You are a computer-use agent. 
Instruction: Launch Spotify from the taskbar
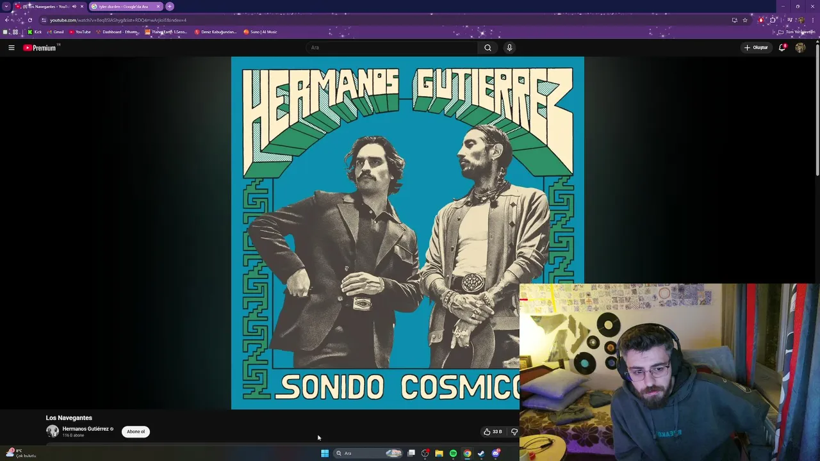point(453,453)
